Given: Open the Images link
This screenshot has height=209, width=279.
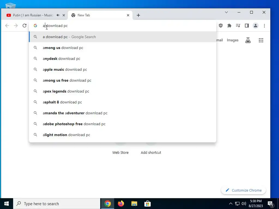Looking at the screenshot, I should [x=233, y=40].
